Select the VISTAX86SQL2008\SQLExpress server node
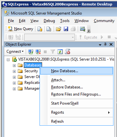 tap(66, 59)
